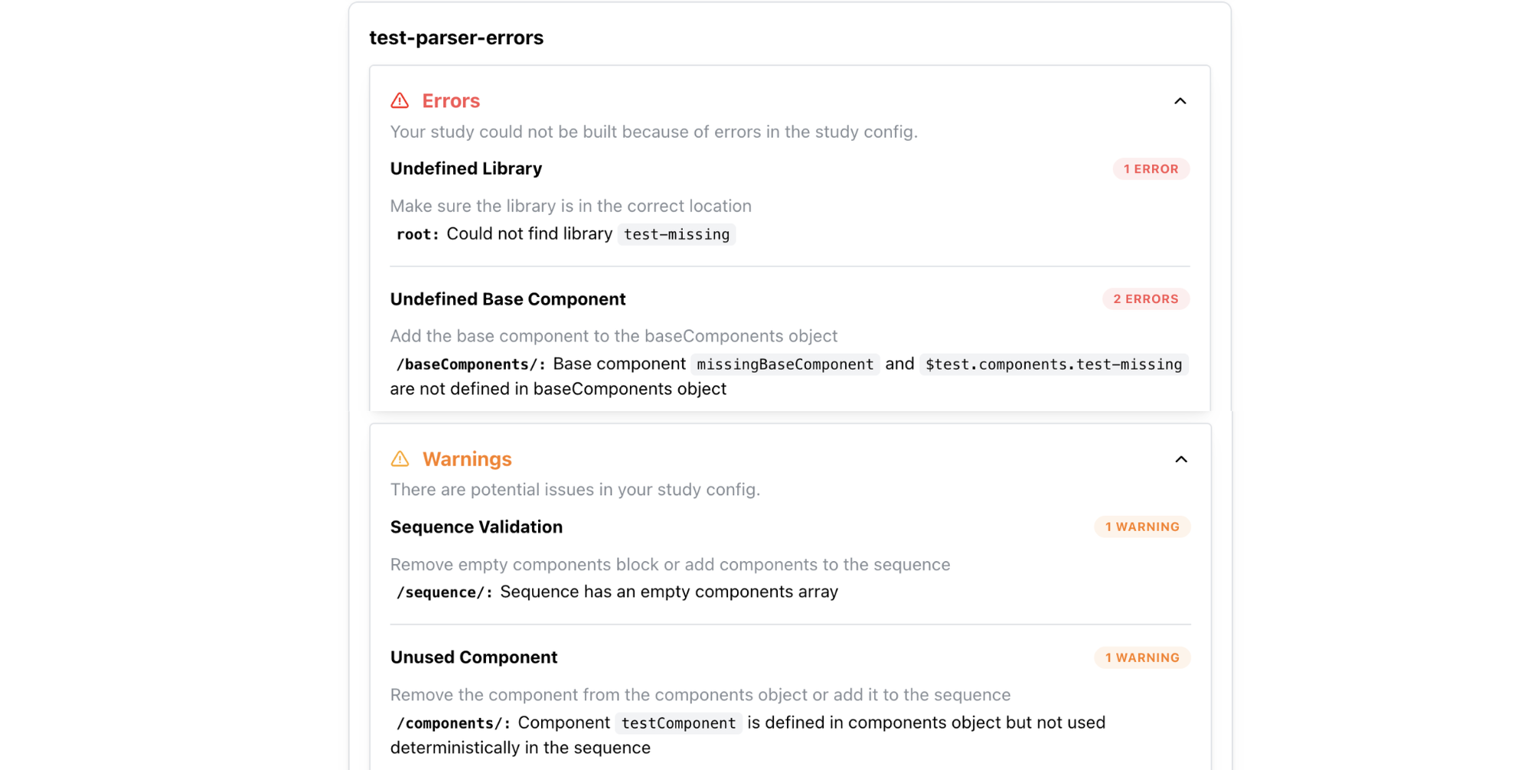This screenshot has height=770, width=1534.
Task: Click the 1 WARNING badge for Unused Component
Action: coord(1142,657)
